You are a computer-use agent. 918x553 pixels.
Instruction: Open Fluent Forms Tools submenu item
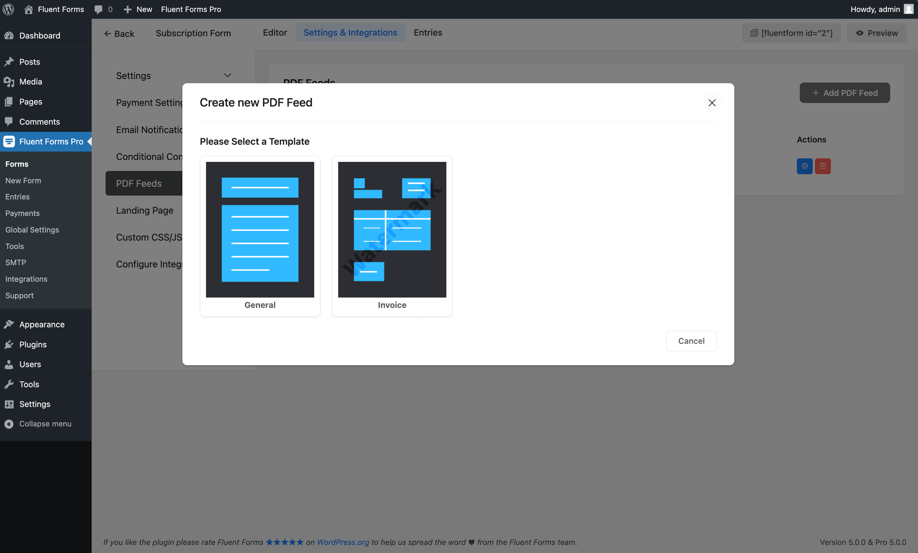[x=15, y=246]
